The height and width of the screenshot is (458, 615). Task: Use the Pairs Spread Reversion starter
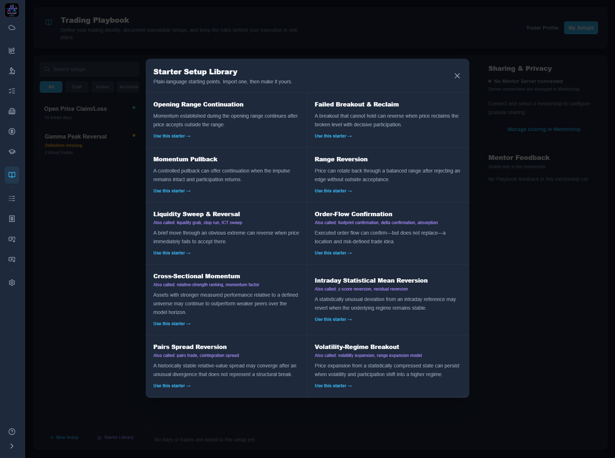(x=172, y=386)
